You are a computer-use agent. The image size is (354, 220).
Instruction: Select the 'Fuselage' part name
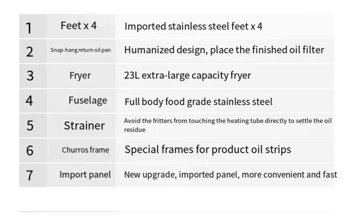click(87, 100)
